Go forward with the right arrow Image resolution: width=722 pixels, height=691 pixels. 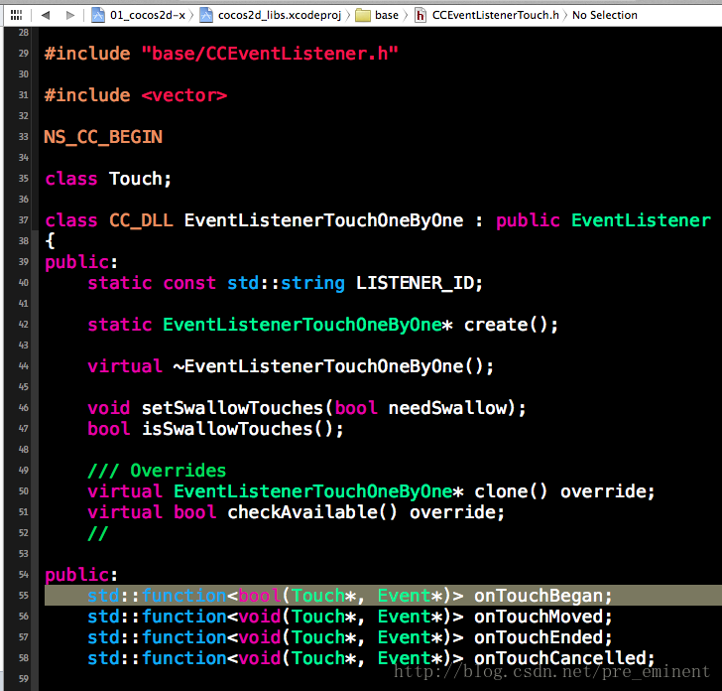coord(70,15)
